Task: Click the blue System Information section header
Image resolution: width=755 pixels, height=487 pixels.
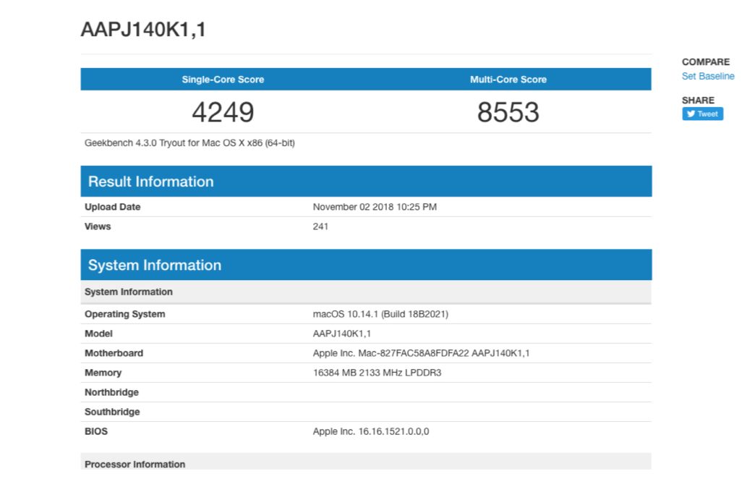Action: point(154,265)
